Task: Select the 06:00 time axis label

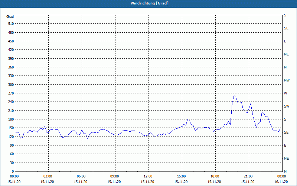Action: (82, 176)
